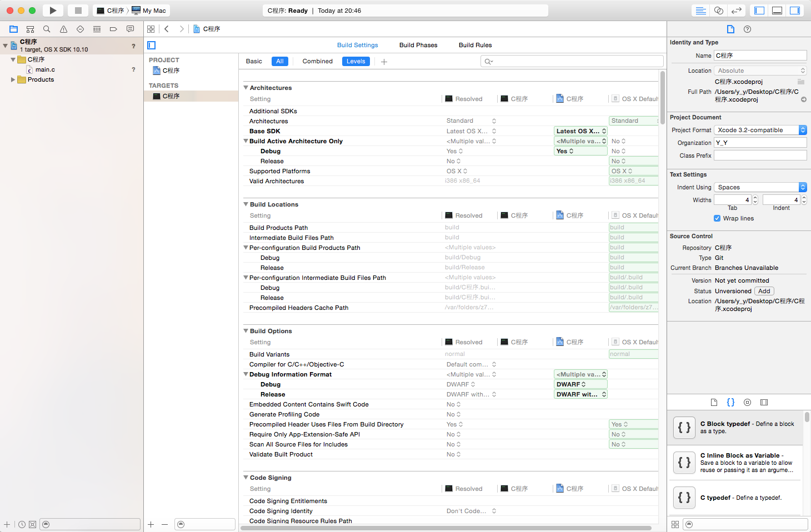
Task: Toggle the project and targets list sidebar
Action: pyautogui.click(x=152, y=45)
